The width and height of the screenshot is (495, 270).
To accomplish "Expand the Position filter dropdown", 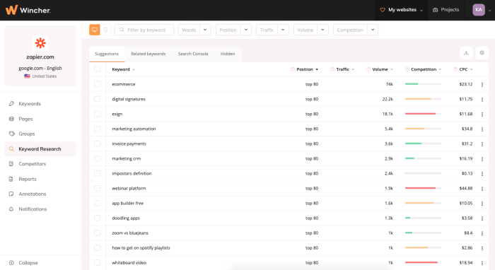I will click(x=246, y=30).
